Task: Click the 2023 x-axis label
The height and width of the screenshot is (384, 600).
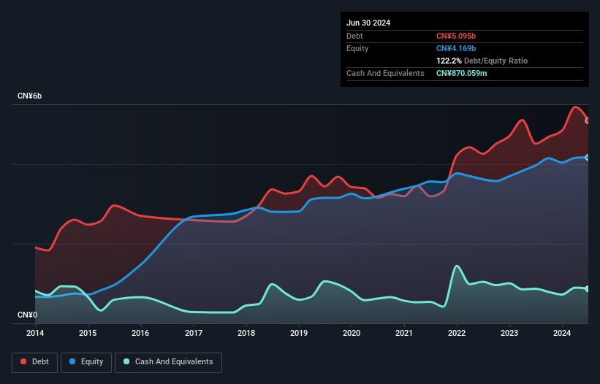Action: pos(509,333)
